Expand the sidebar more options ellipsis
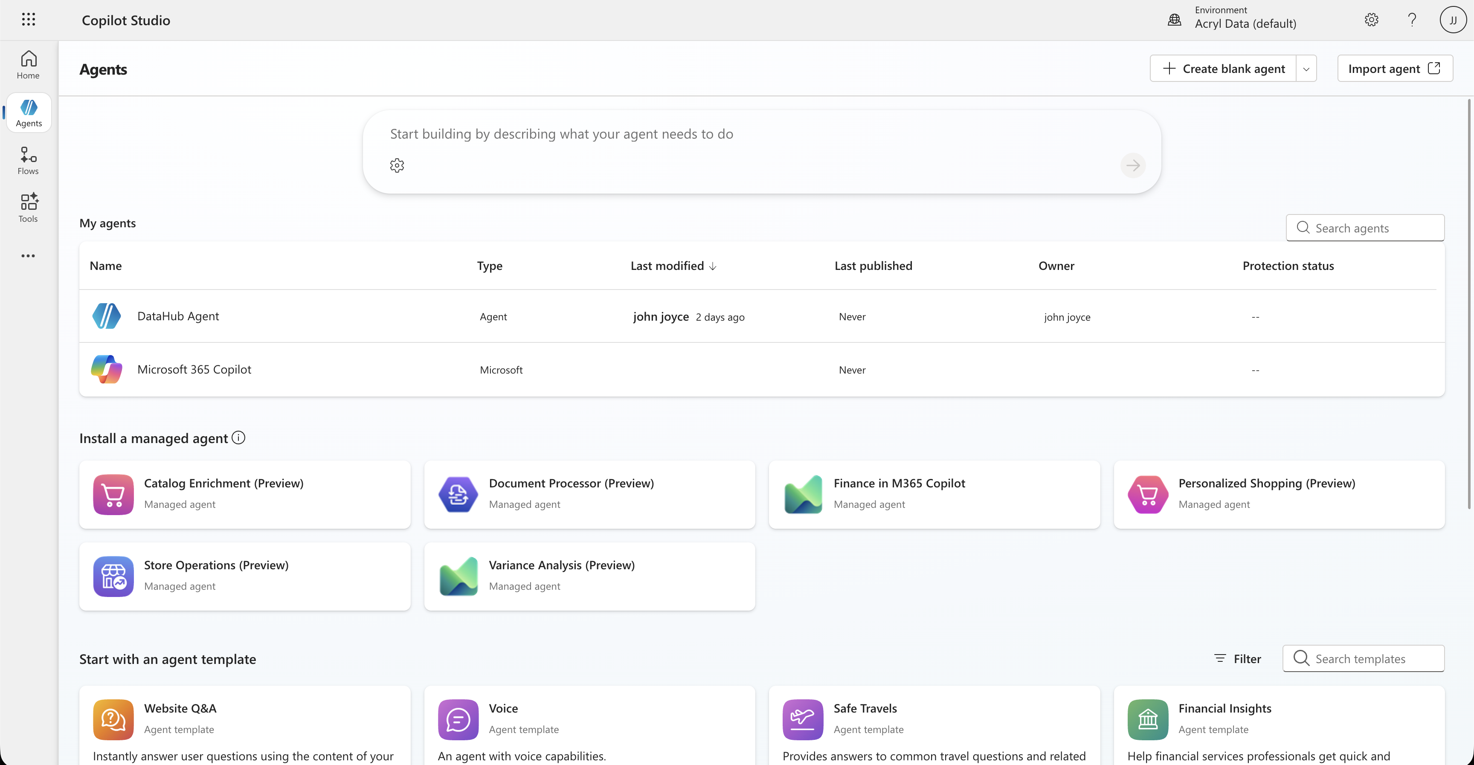The height and width of the screenshot is (765, 1474). pos(28,256)
